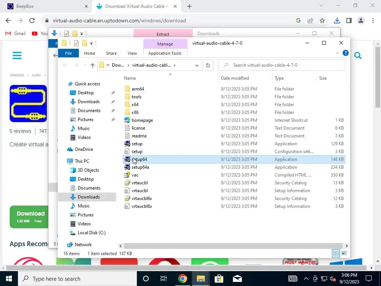The height and width of the screenshot is (286, 381).
Task: Show hidden system tray icons
Action: click(306, 279)
